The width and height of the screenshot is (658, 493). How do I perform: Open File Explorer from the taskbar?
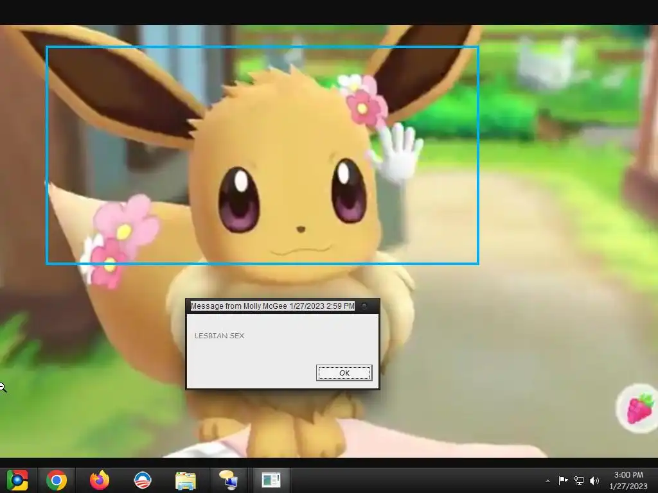tap(186, 480)
